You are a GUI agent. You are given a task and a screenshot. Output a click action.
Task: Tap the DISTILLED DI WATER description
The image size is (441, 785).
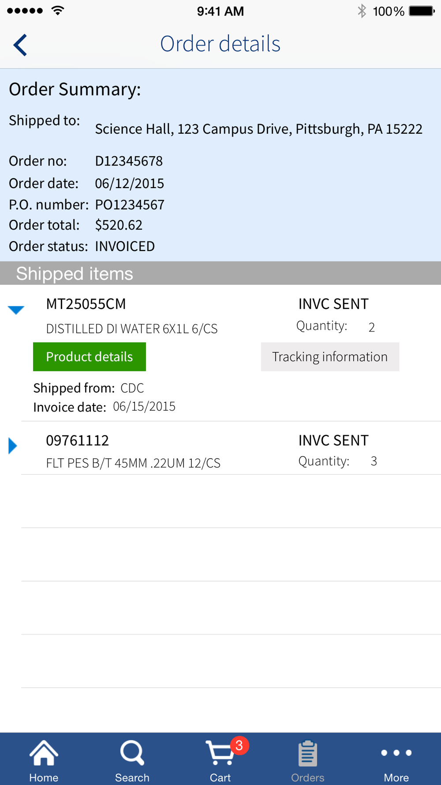pos(132,328)
